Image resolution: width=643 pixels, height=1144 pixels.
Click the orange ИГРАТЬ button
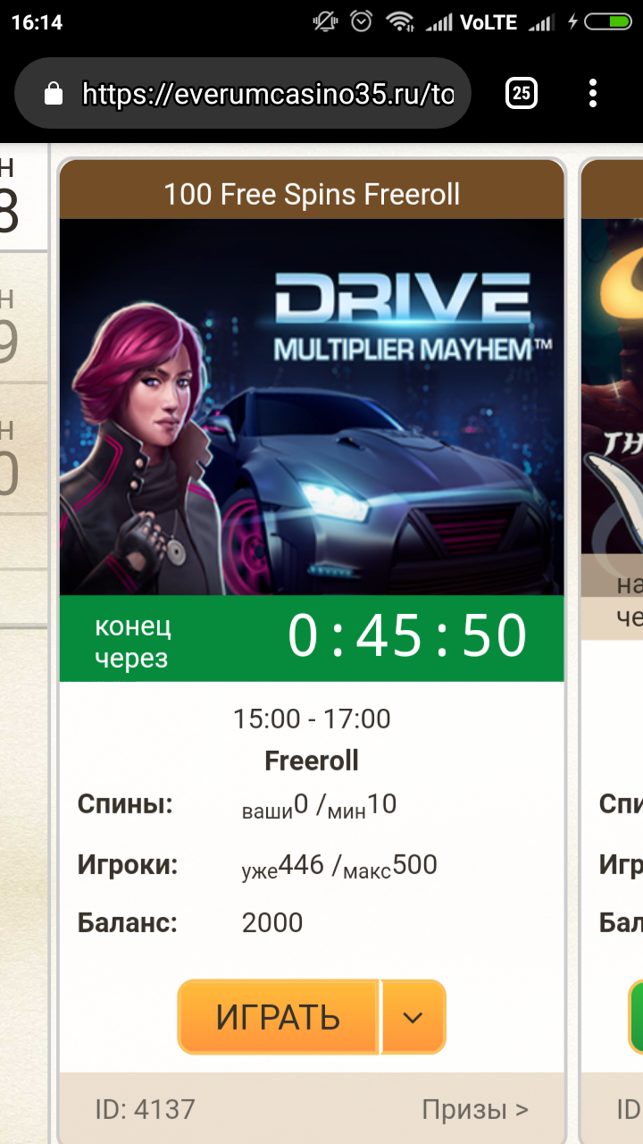[279, 1017]
